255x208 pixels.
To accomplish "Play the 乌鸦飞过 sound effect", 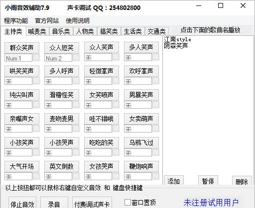I will [x=141, y=142].
